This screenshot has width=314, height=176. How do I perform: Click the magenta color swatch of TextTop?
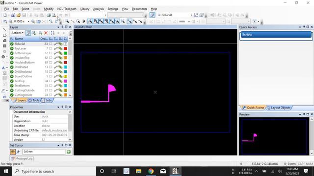65,81
